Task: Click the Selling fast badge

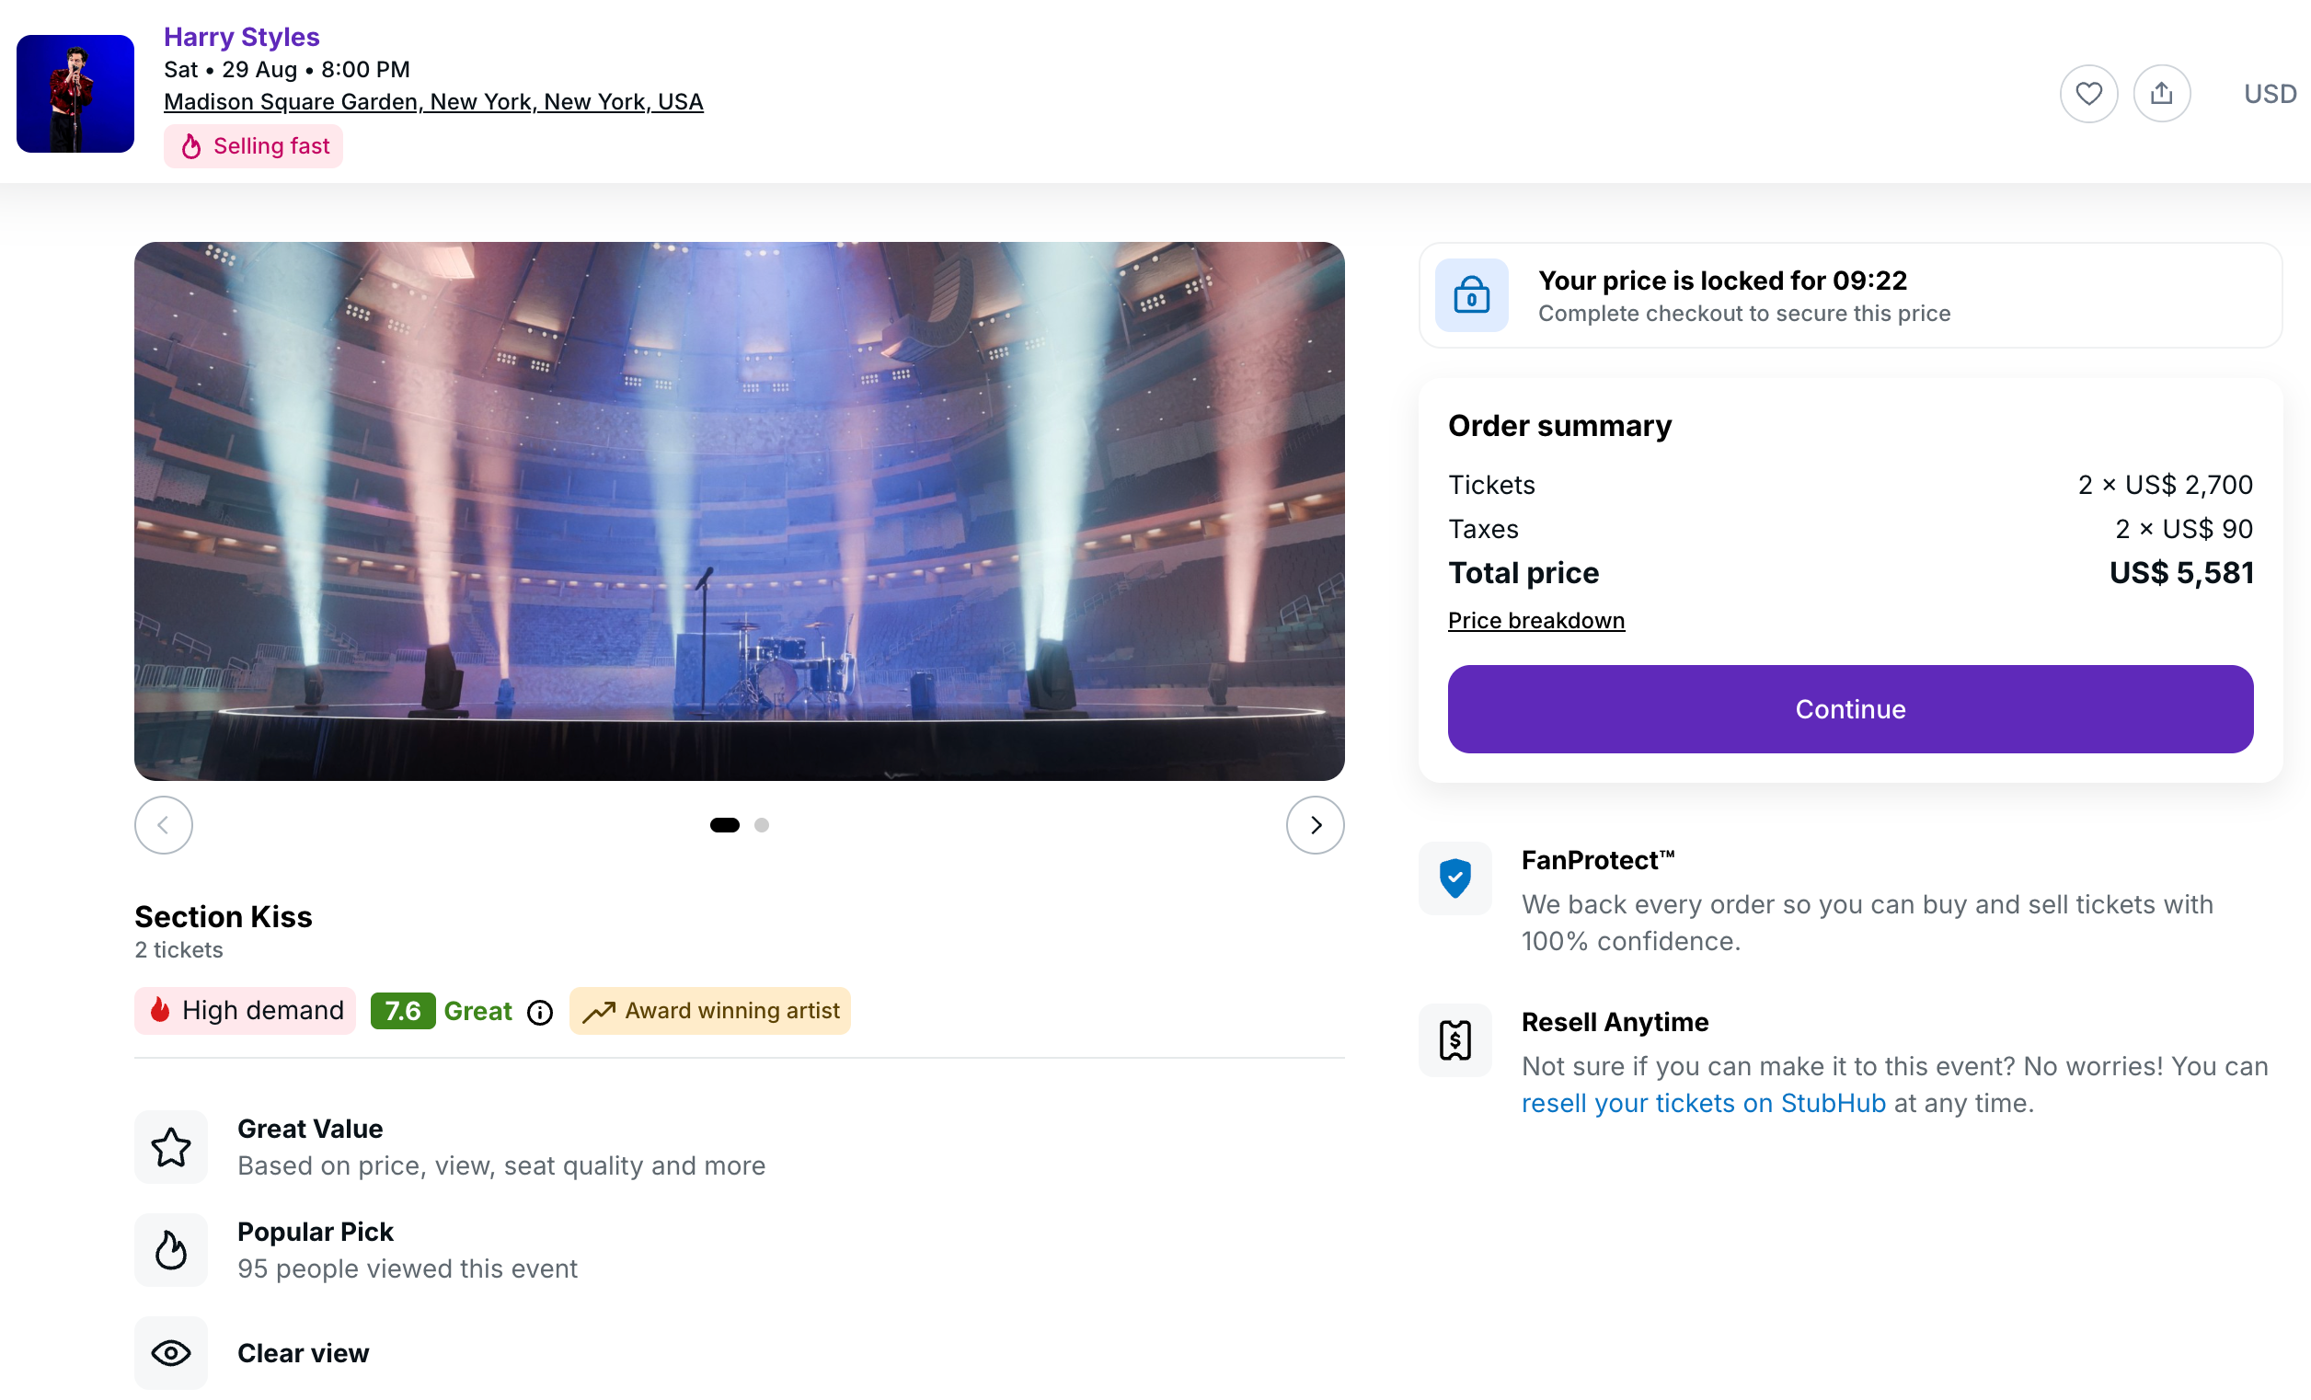Action: tap(253, 146)
